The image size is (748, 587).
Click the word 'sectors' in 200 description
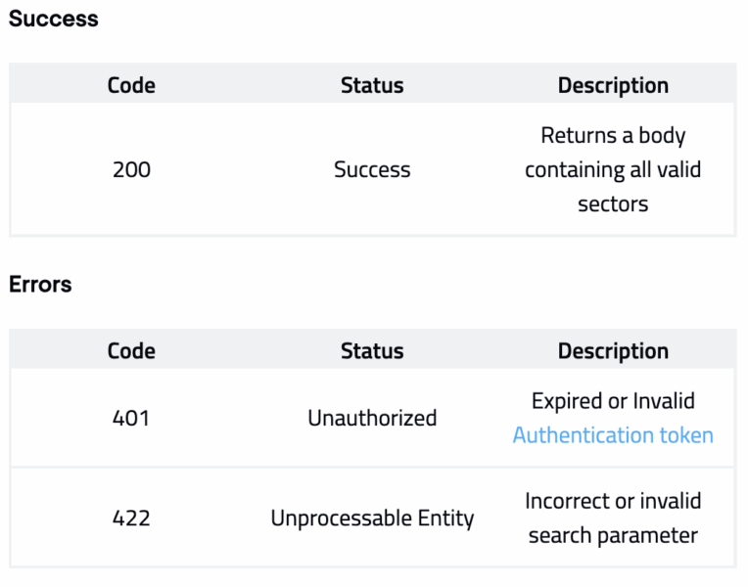tap(613, 204)
